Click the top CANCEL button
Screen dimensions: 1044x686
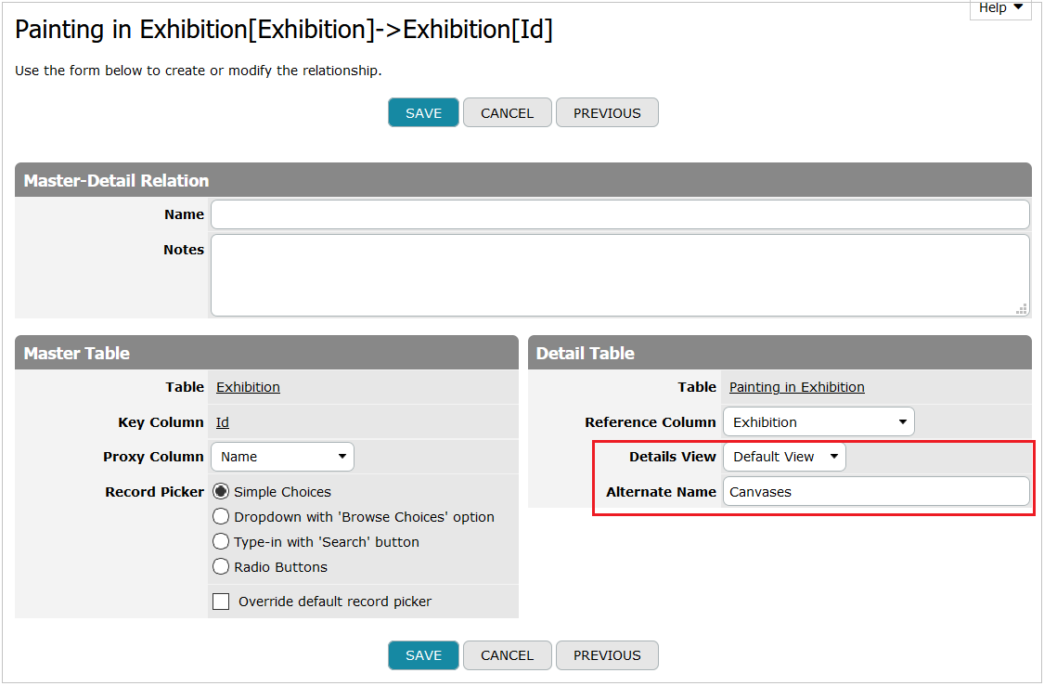click(508, 112)
